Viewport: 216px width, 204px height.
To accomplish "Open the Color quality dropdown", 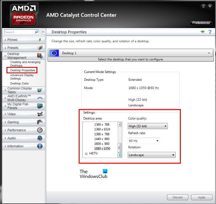I will (147, 126).
